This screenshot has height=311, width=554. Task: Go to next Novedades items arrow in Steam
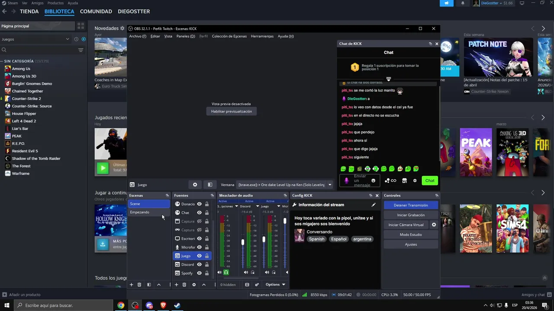coord(543,29)
